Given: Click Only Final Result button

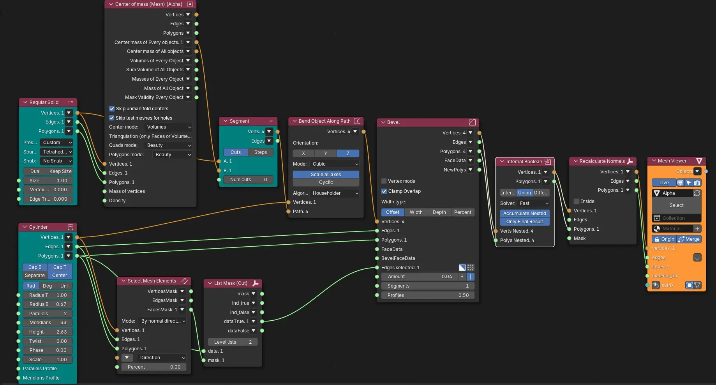Looking at the screenshot, I should tap(525, 222).
